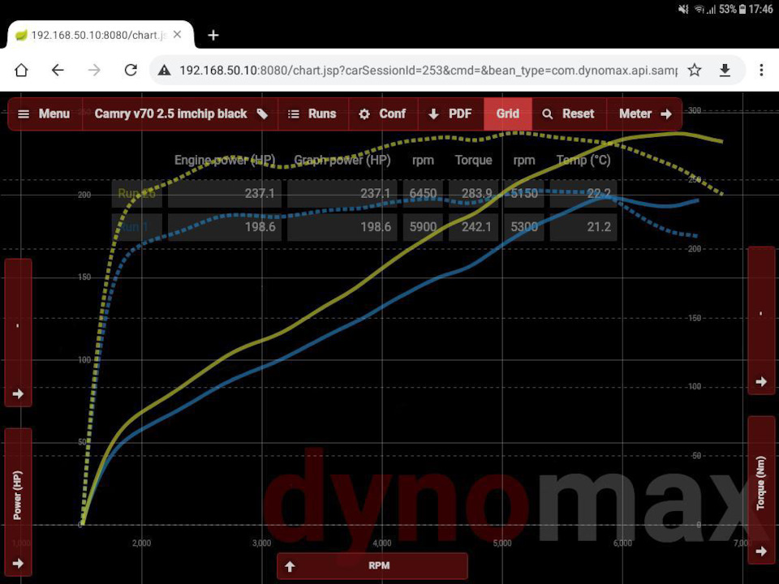Navigate back in browser

pyautogui.click(x=58, y=70)
